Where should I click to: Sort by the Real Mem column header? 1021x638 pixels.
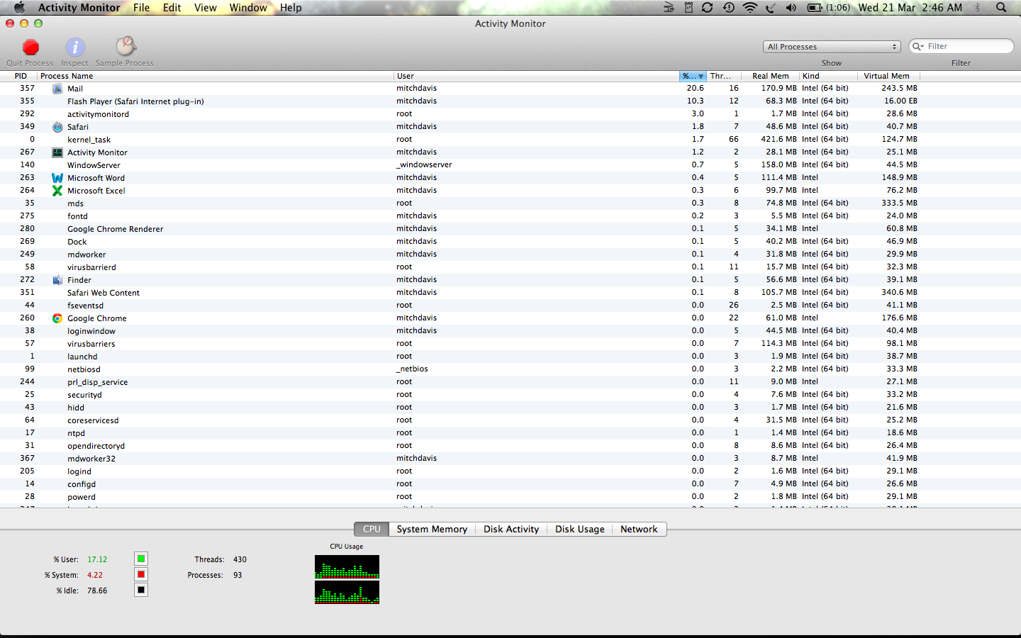click(x=771, y=76)
